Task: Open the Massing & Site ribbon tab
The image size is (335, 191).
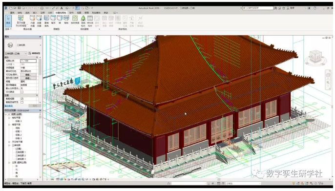Action: (61, 13)
